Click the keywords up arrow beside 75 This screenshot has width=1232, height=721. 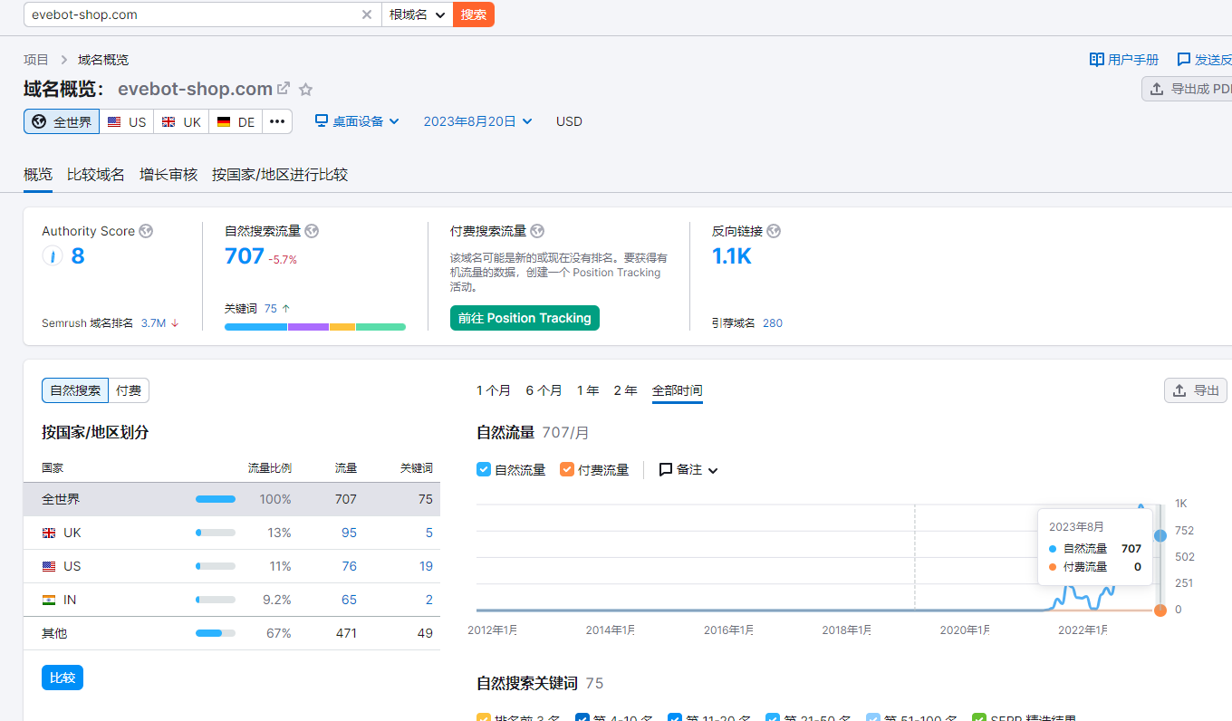[x=286, y=309]
